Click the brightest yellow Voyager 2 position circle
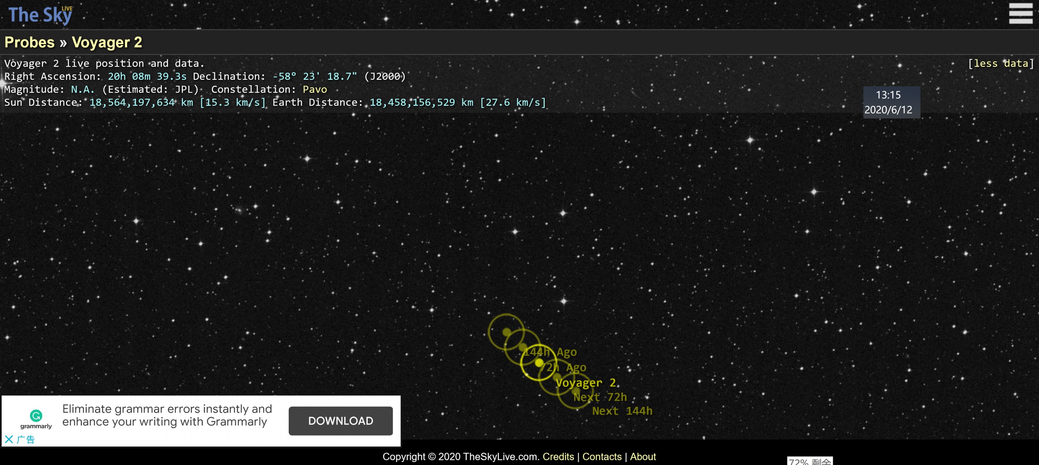Viewport: 1039px width, 465px height. pos(539,363)
